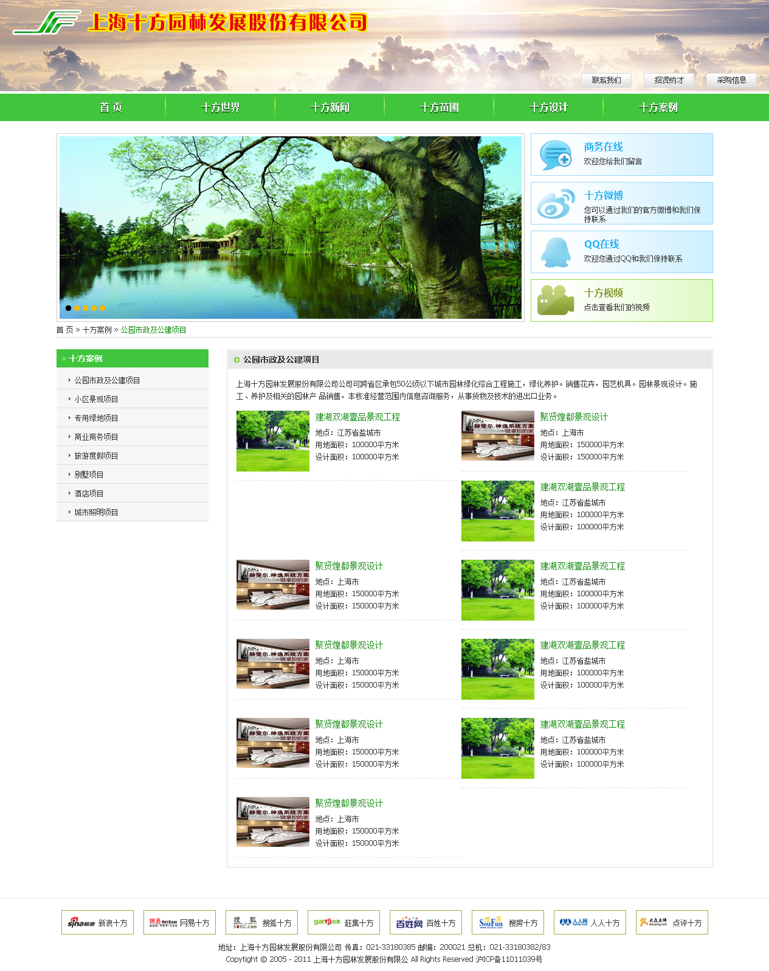Select the third slideshow indicator dot
Viewport: 769px width, 971px height.
click(x=86, y=308)
